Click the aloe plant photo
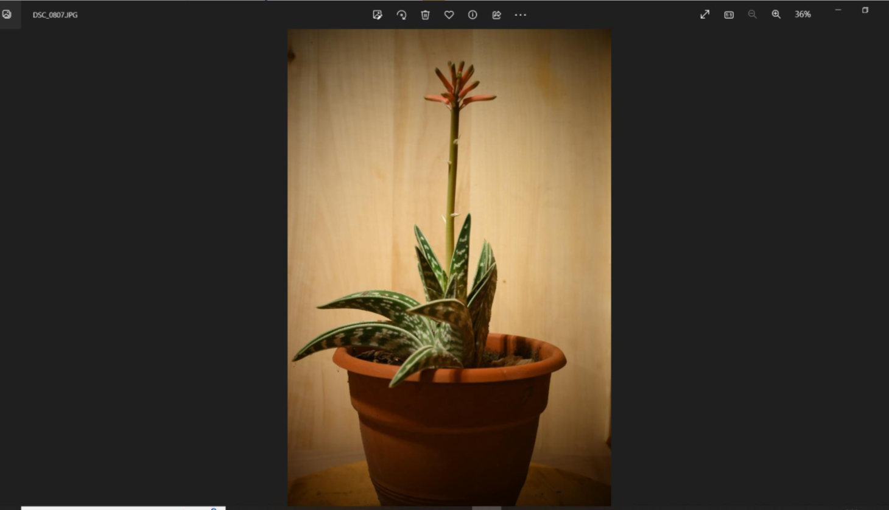Screen dimensions: 889x510 click(x=449, y=267)
